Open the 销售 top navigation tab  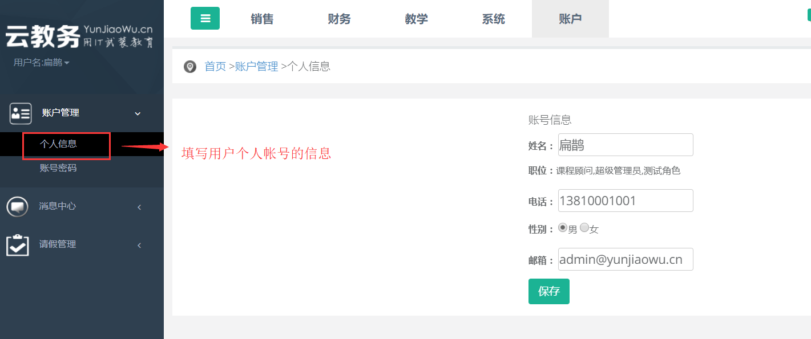pyautogui.click(x=262, y=19)
